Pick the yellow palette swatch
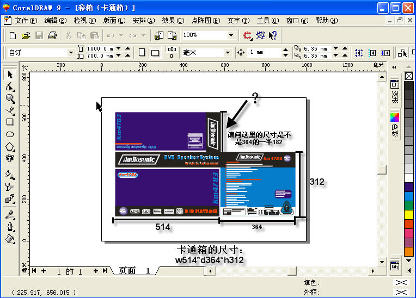The width and height of the screenshot is (416, 298). (x=409, y=215)
